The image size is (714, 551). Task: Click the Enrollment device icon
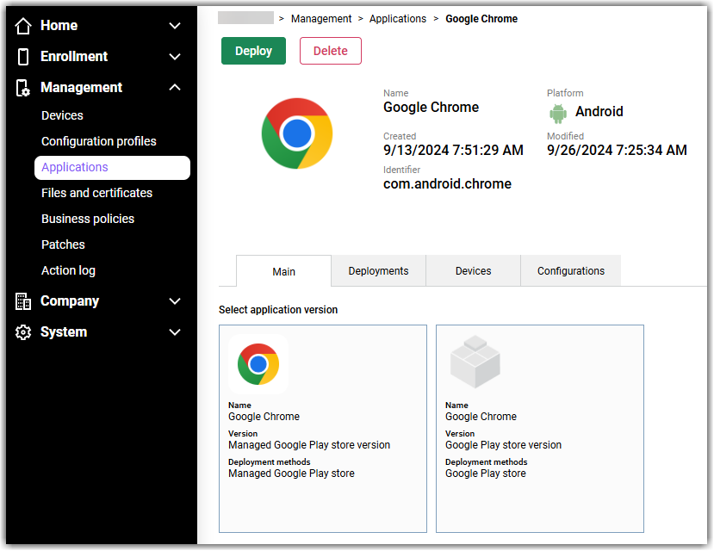point(22,57)
